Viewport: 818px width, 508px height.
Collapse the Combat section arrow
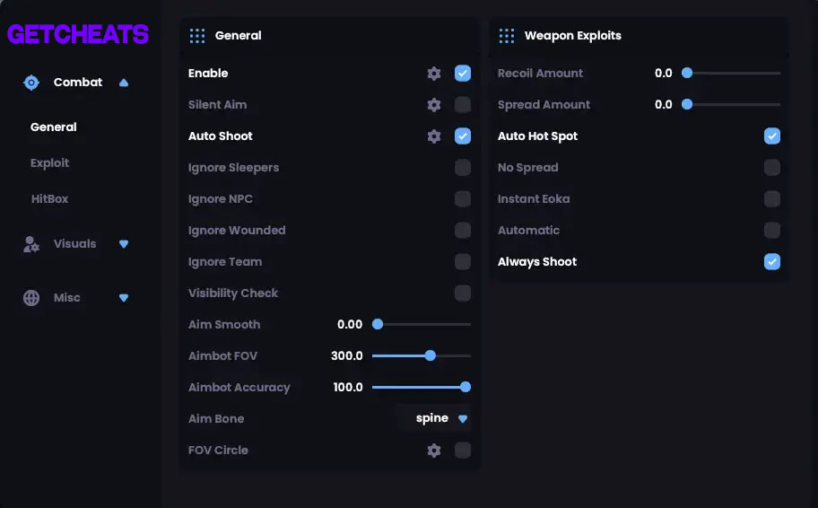(124, 83)
